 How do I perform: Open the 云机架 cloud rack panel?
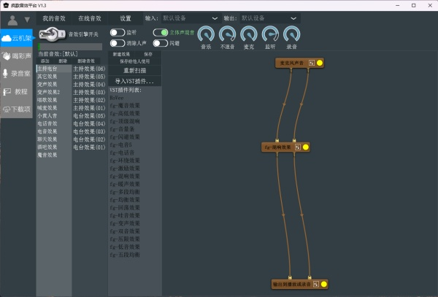point(18,38)
